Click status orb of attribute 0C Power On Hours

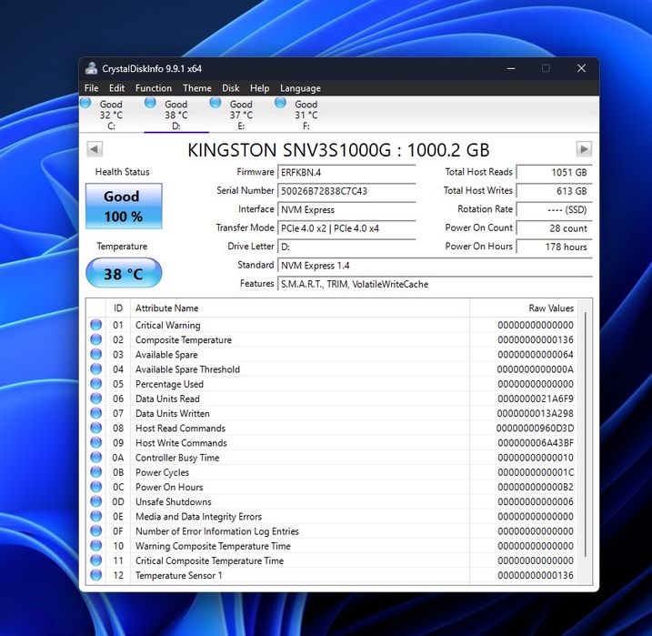click(x=96, y=487)
